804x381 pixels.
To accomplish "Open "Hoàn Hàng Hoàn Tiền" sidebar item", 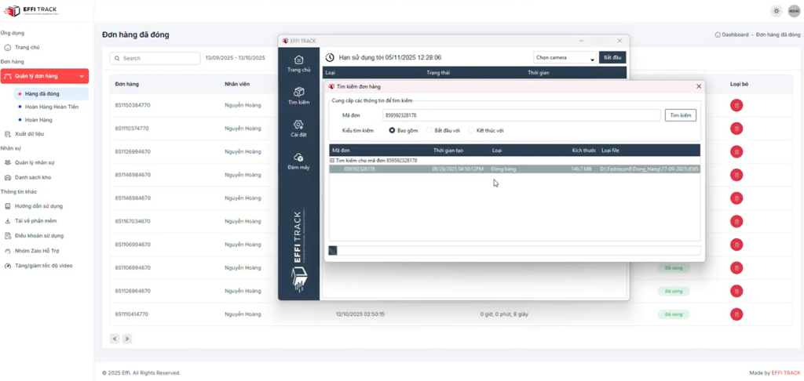I will click(x=49, y=107).
